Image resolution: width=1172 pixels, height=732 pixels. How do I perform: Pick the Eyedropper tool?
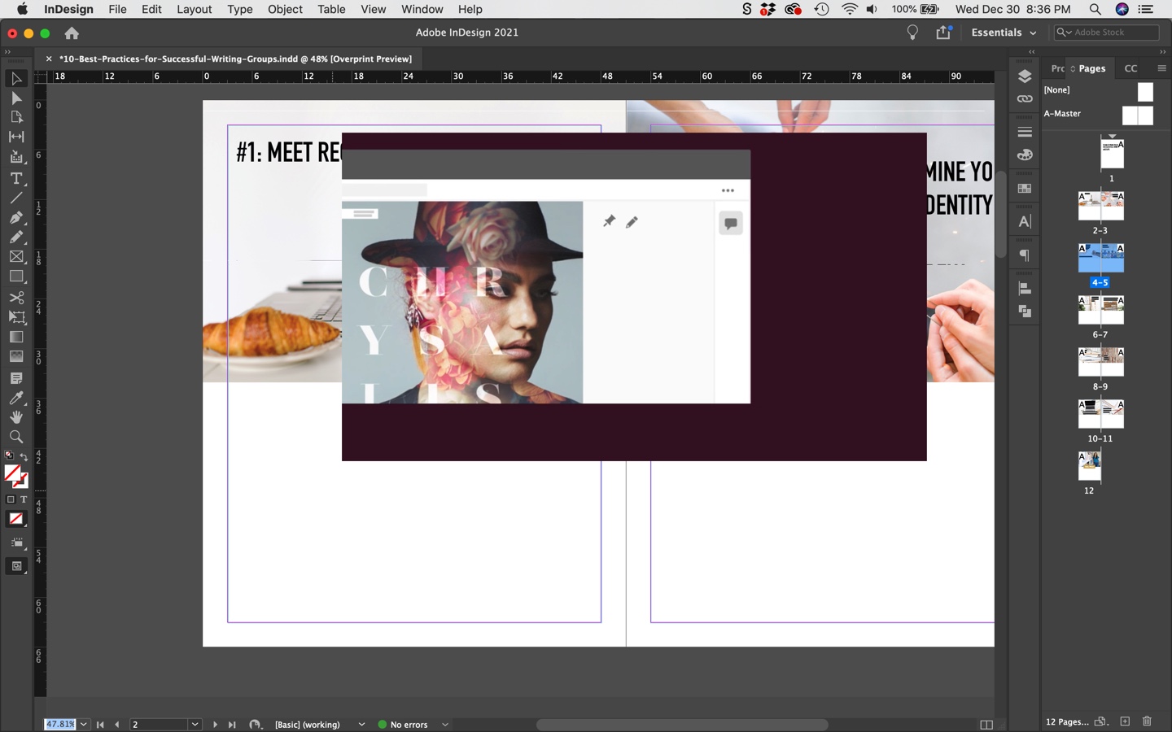click(15, 399)
